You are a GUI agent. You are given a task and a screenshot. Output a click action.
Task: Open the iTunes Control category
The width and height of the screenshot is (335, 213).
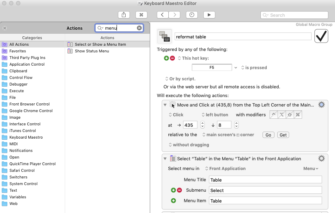point(33,131)
